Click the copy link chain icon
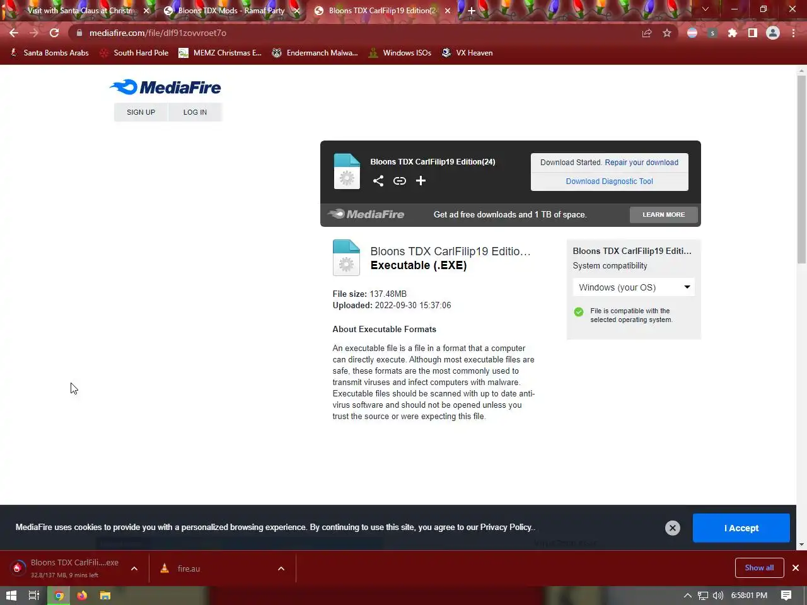The image size is (807, 605). coord(400,181)
